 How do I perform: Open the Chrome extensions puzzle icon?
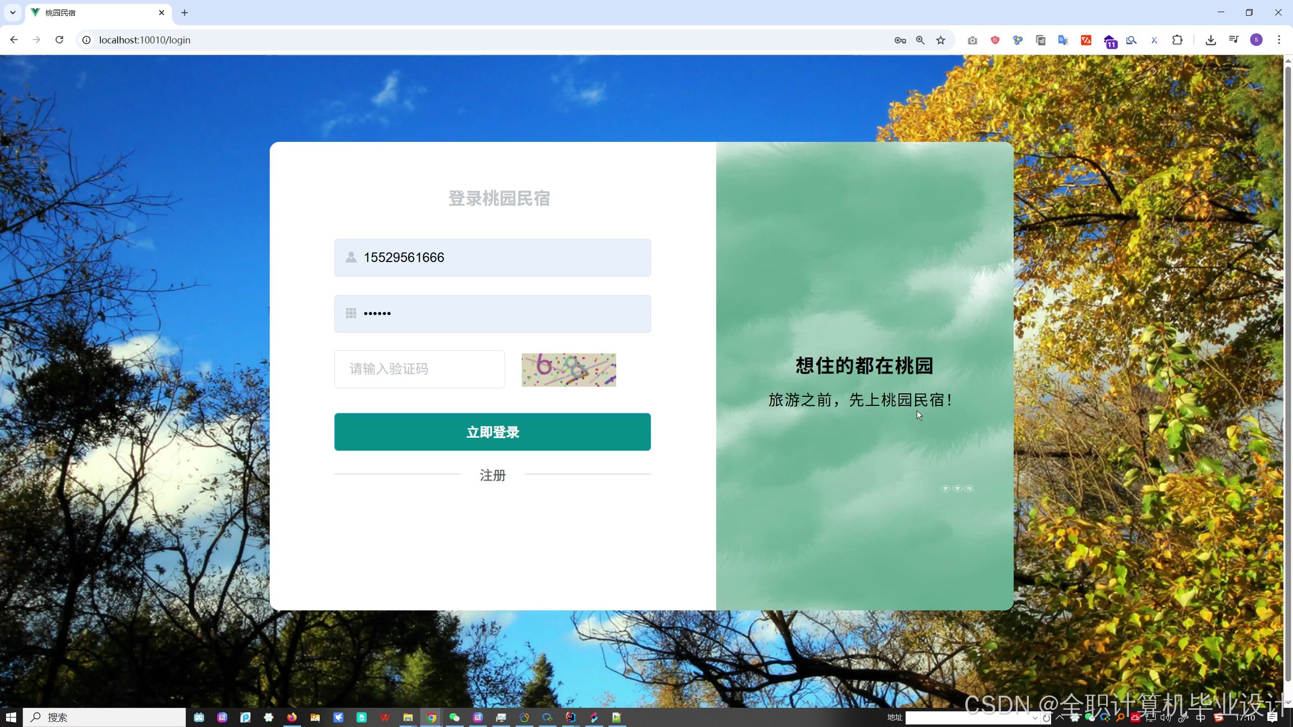[x=1177, y=40]
